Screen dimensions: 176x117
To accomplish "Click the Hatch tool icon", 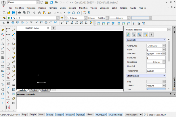I will pyautogui.click(x=14, y=89).
